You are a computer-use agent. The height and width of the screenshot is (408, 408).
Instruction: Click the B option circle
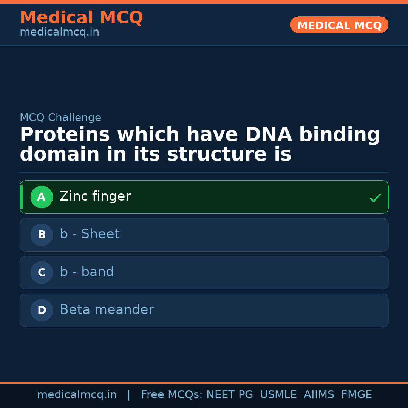pos(42,235)
